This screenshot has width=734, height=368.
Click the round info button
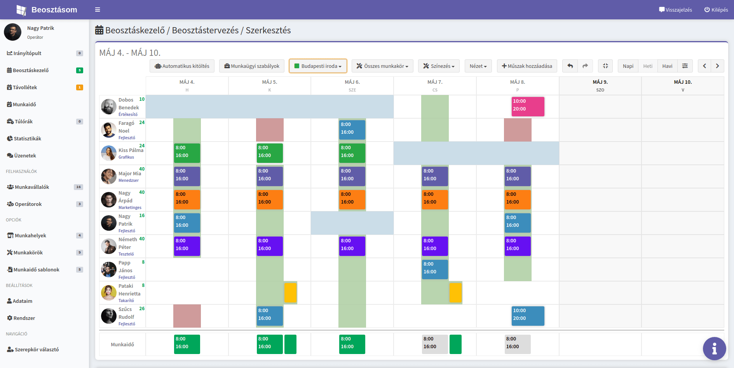[714, 349]
